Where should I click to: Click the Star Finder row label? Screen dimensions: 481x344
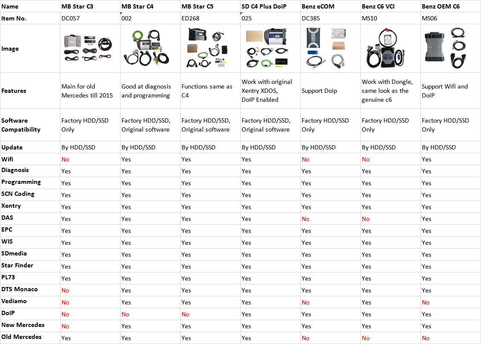coord(17,266)
